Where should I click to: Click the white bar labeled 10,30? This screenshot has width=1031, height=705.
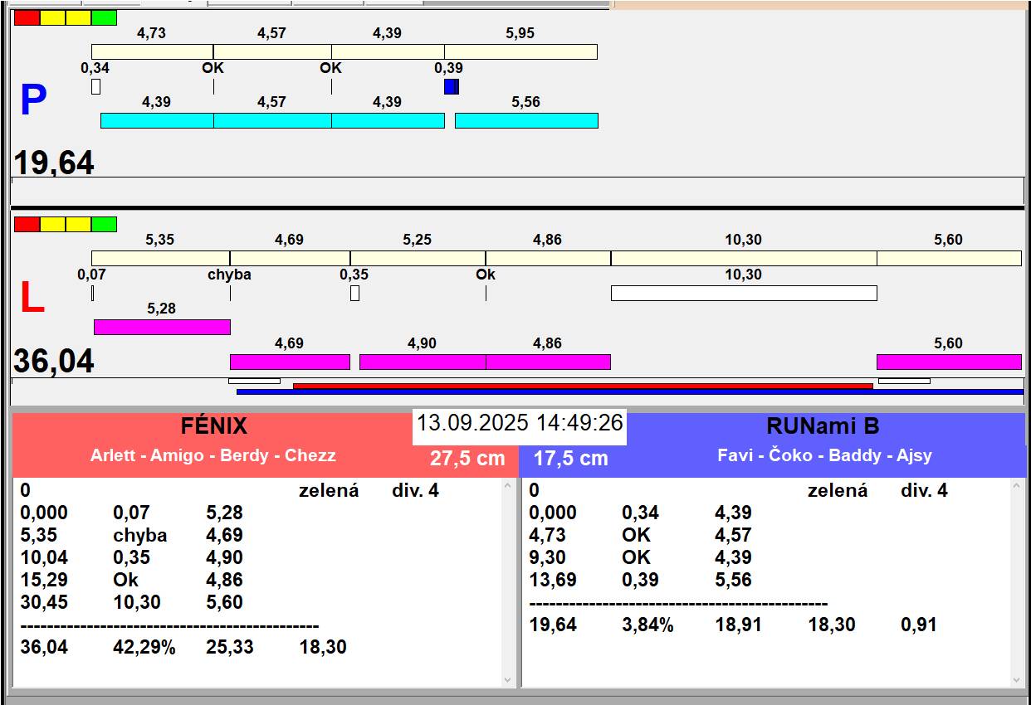pos(744,293)
